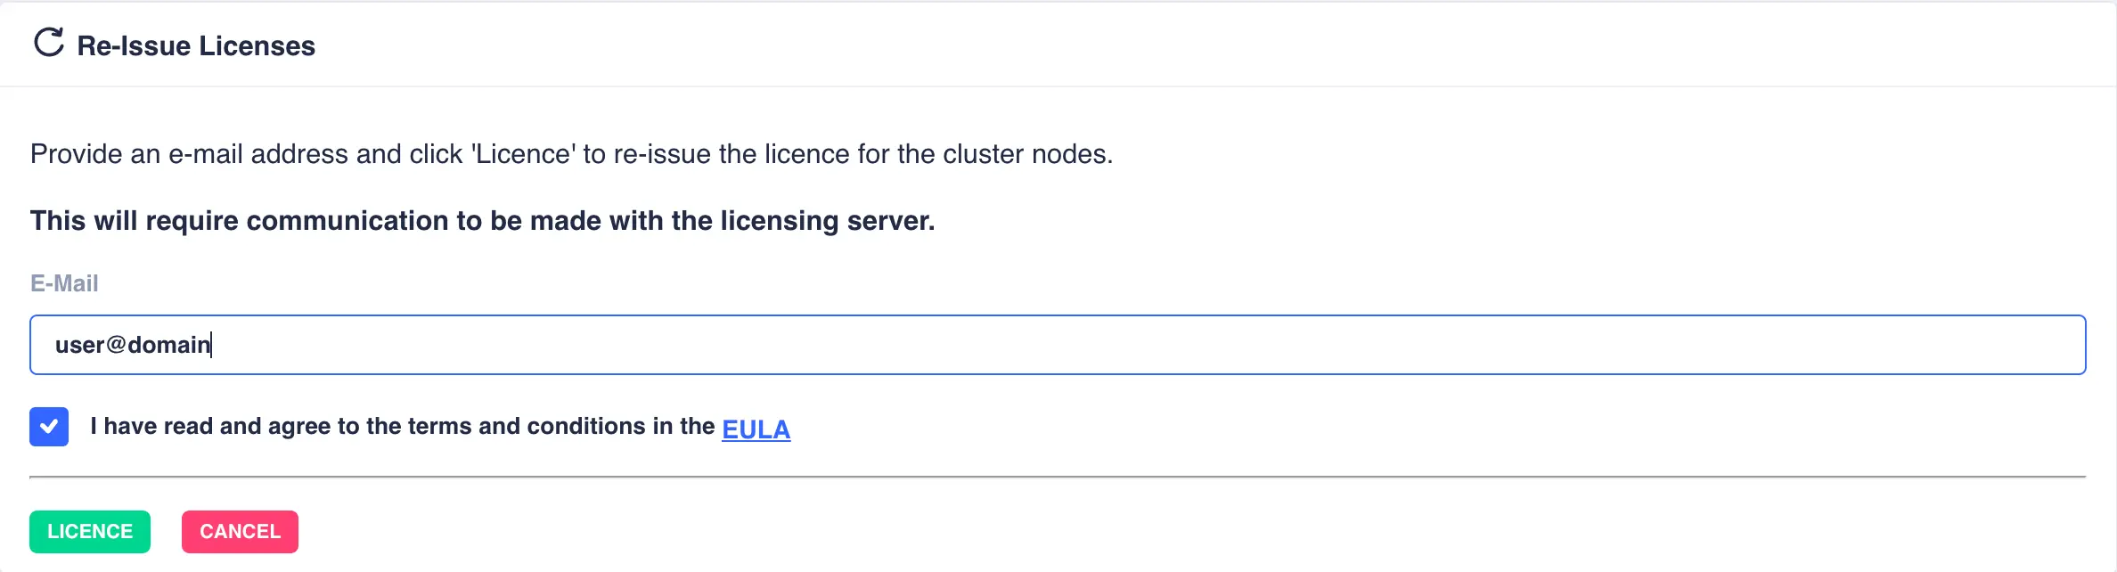
Task: Click the grey "E-Mail" field label
Action: tap(64, 283)
